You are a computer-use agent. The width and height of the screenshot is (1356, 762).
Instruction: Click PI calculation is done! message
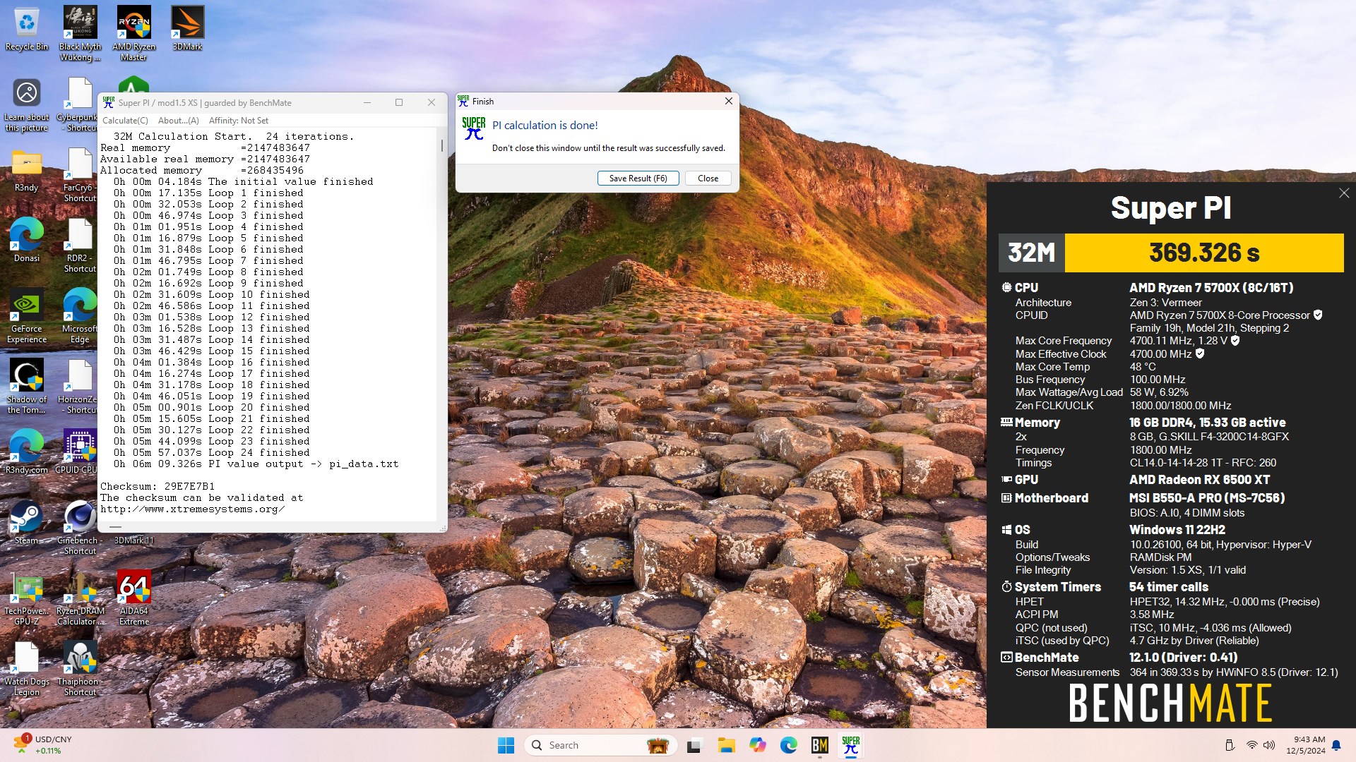pyautogui.click(x=545, y=126)
